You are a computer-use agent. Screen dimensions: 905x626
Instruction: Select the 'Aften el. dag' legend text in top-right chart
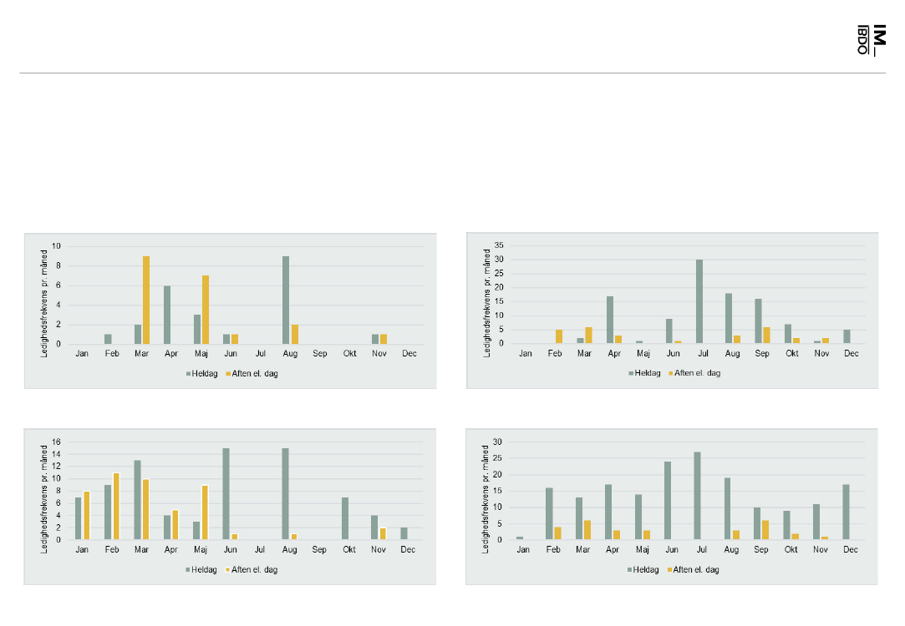pos(697,374)
